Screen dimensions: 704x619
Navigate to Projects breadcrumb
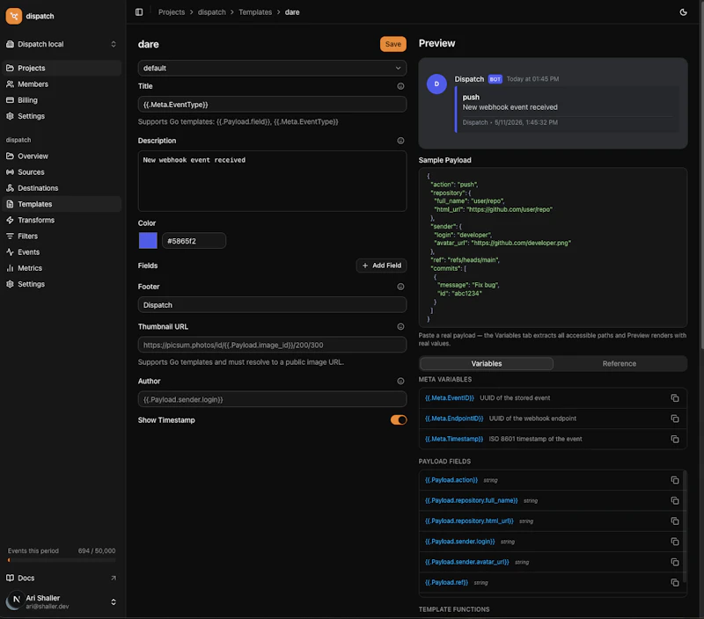coord(172,12)
